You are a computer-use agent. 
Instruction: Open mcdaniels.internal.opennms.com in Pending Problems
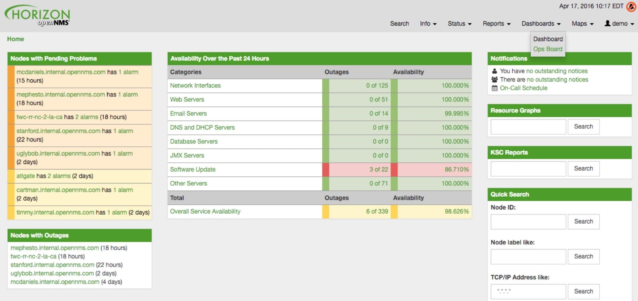pyautogui.click(x=61, y=72)
